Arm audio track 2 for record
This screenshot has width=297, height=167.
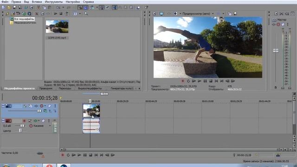(24, 121)
